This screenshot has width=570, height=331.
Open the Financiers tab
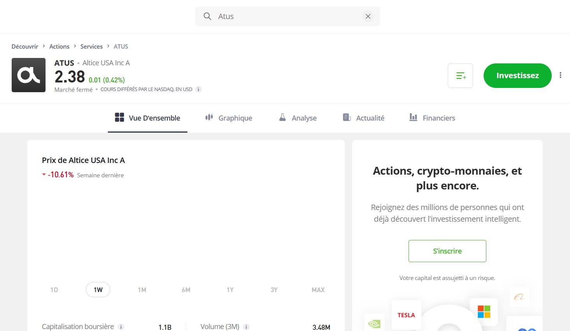(x=432, y=118)
